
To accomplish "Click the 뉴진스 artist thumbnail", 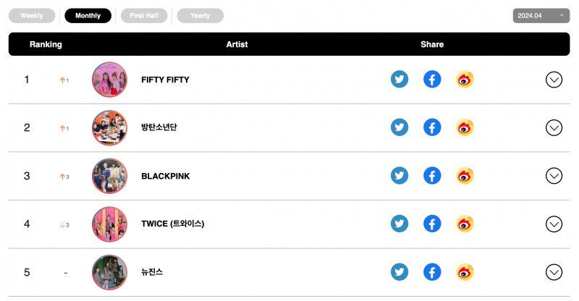I will click(110, 272).
